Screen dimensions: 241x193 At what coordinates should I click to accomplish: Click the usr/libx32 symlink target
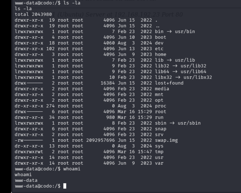pos(198,77)
